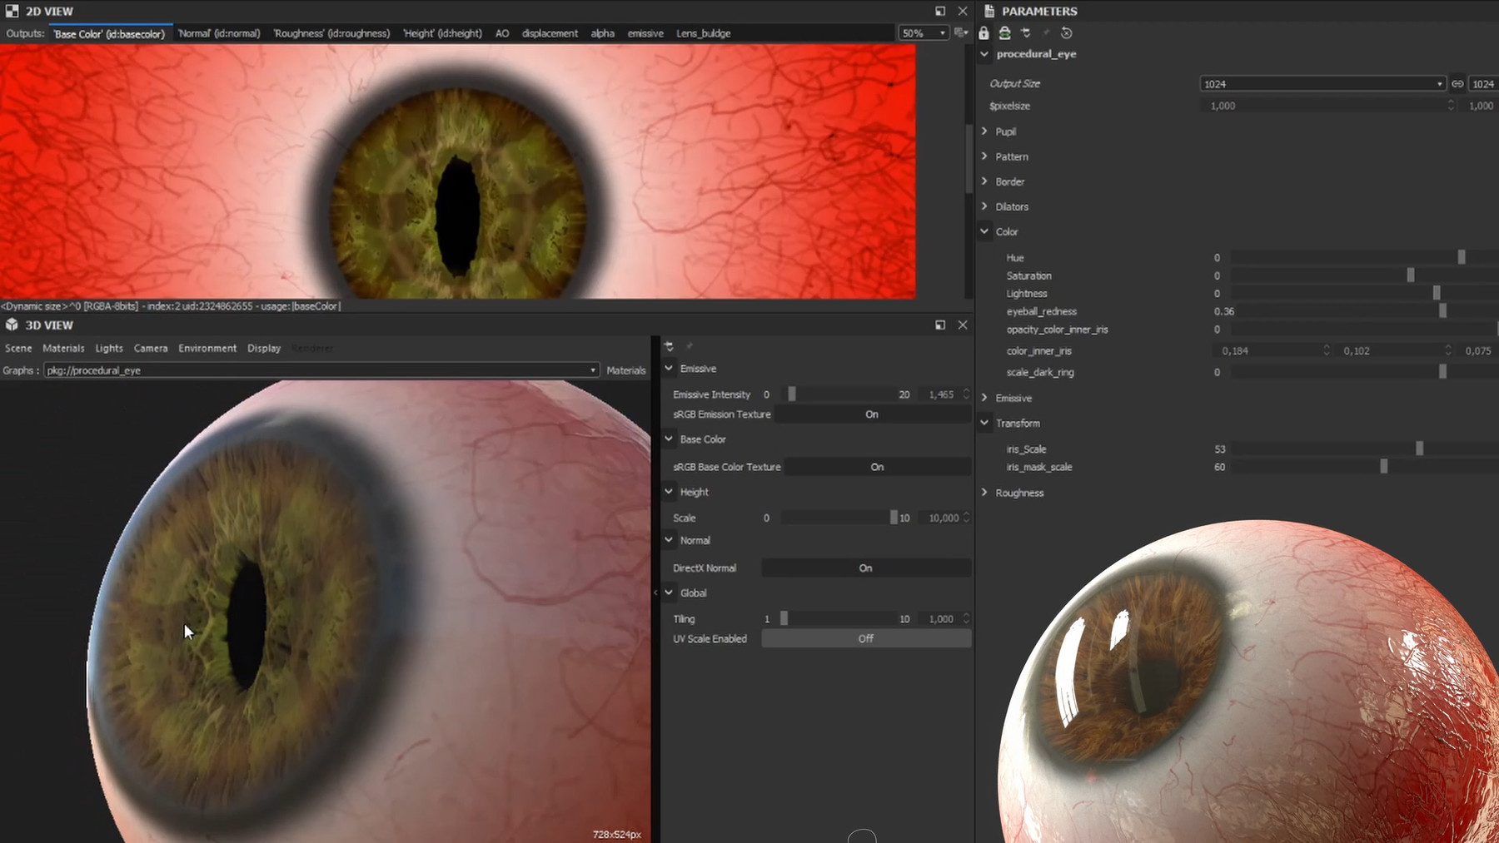Click the reset-to-defaults icon in Parameters toolbar
Image resolution: width=1499 pixels, height=843 pixels.
(x=1067, y=33)
